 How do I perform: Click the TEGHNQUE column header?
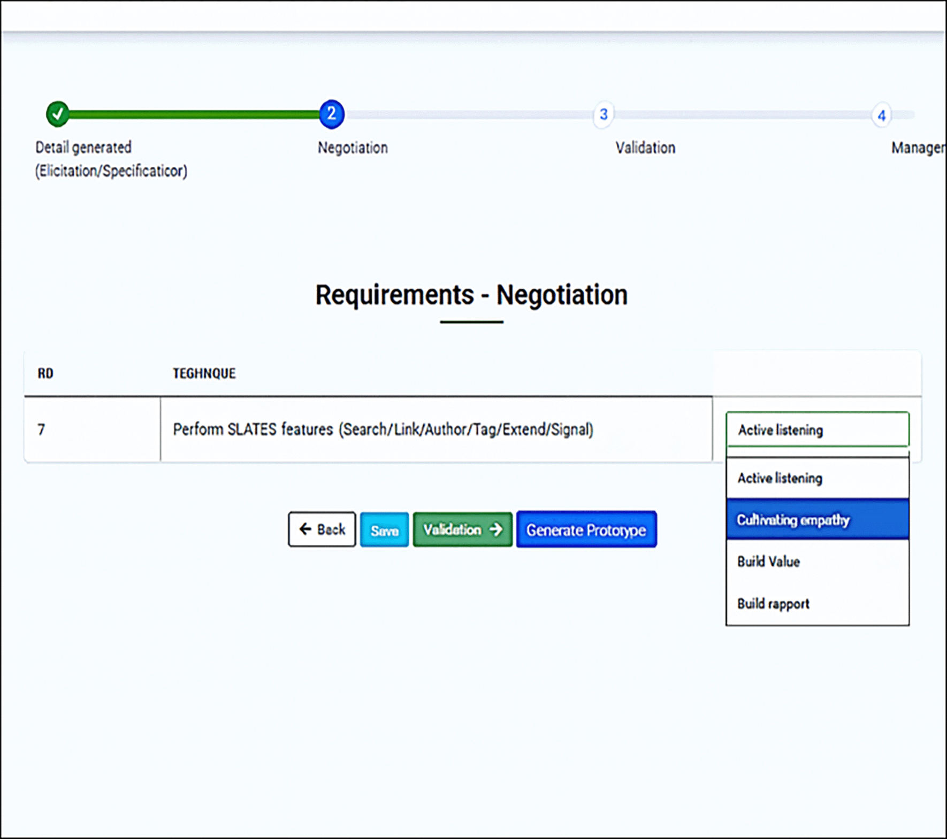coord(204,373)
